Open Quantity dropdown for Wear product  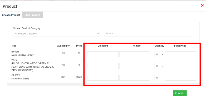click(x=159, y=66)
